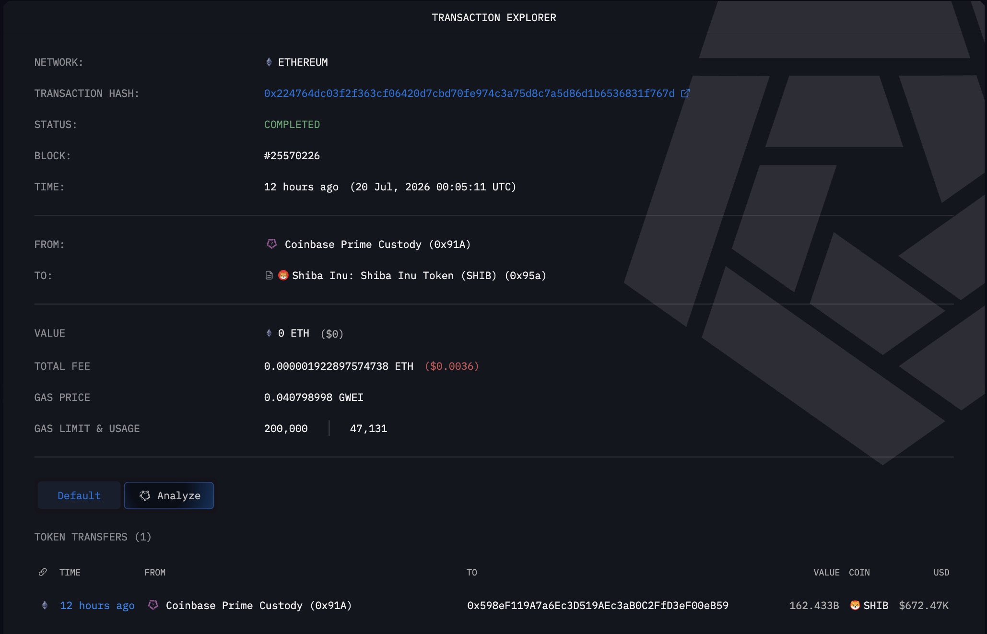Click the timestamp '20 Jul, 2026 00:05:11 UTC'
Viewport: 987px width, 634px height.
click(x=433, y=187)
